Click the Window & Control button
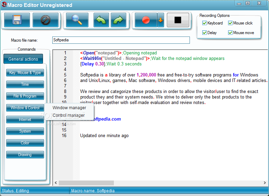The image size is (269, 196). point(25,108)
